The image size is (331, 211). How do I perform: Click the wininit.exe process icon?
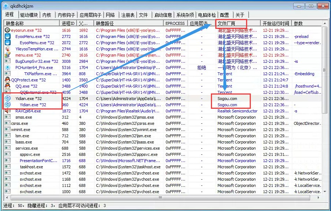[x=8, y=130]
